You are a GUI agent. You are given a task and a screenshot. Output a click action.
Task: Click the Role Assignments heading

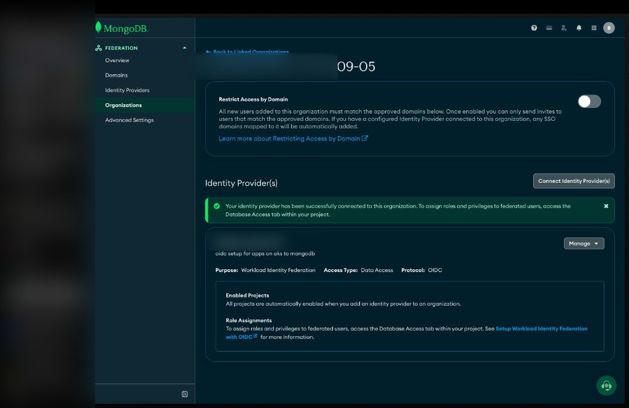click(x=249, y=320)
